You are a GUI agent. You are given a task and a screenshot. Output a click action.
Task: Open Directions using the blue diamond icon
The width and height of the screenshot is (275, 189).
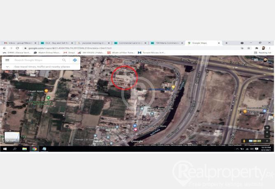(x=75, y=60)
